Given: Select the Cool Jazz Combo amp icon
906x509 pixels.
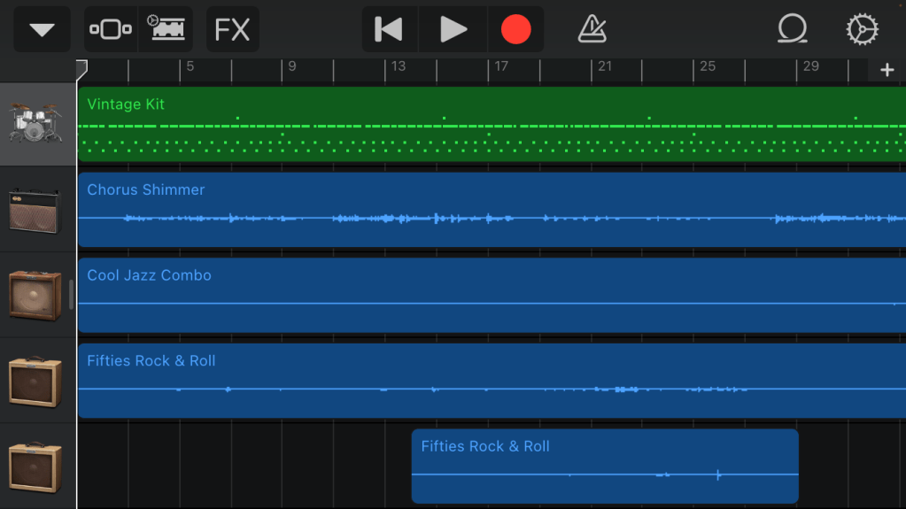Looking at the screenshot, I should pyautogui.click(x=35, y=295).
